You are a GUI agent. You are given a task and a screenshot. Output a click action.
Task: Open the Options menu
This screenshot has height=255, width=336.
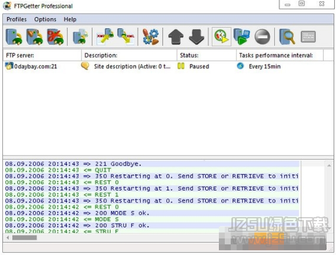(x=45, y=20)
